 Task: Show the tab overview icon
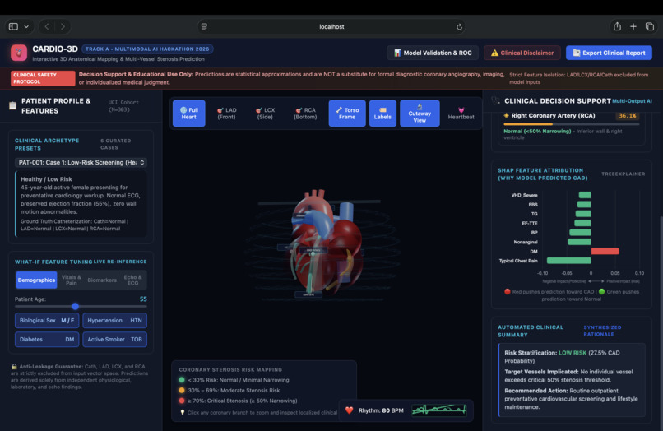coord(650,26)
